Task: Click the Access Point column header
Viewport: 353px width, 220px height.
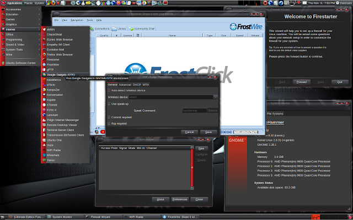Action: (x=109, y=148)
